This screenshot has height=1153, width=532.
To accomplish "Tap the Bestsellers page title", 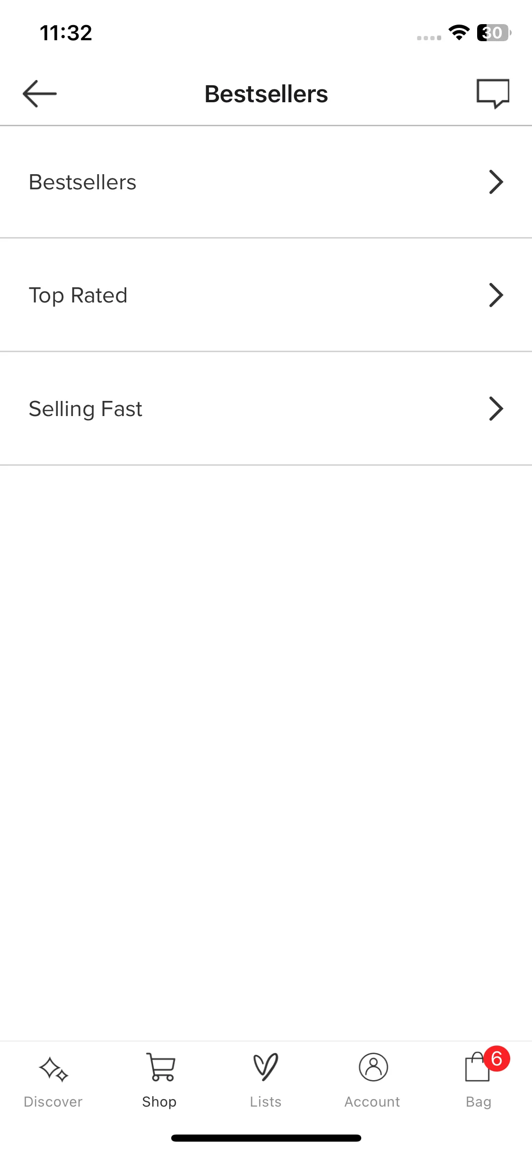I will pyautogui.click(x=266, y=94).
